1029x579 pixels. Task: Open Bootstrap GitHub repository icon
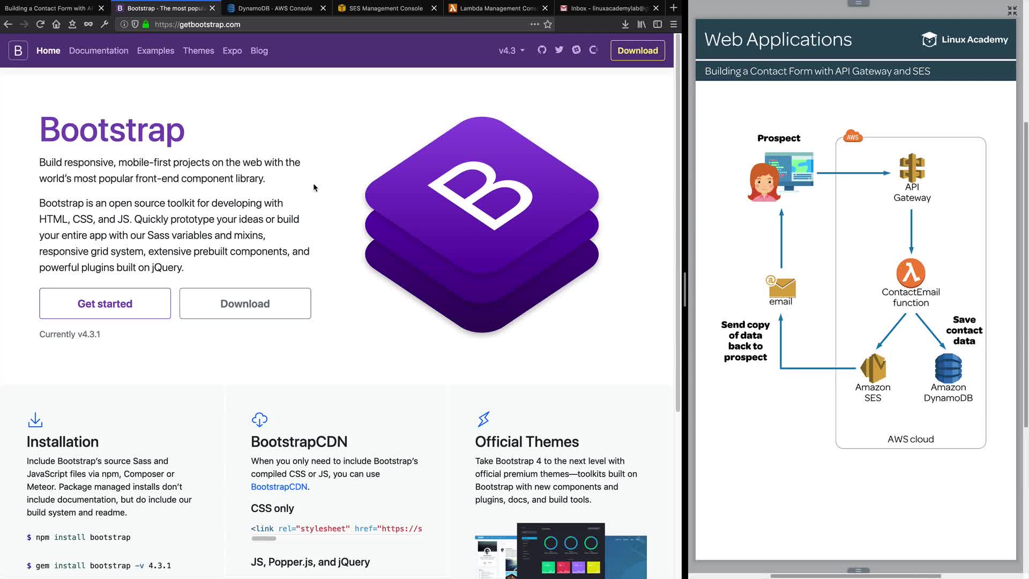[542, 50]
